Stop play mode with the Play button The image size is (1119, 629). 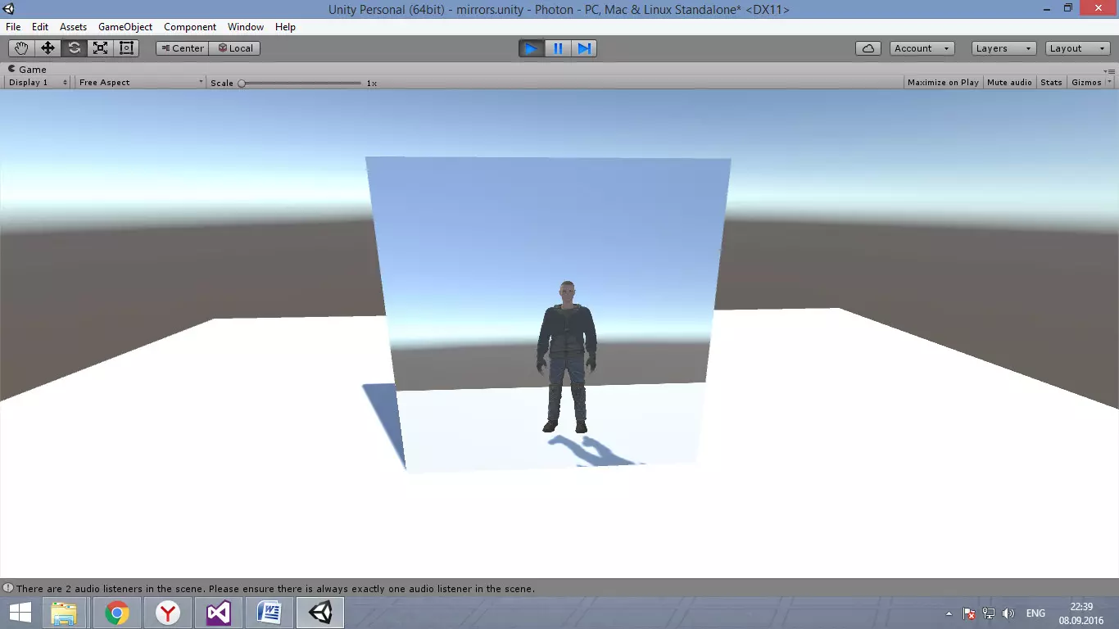(531, 48)
